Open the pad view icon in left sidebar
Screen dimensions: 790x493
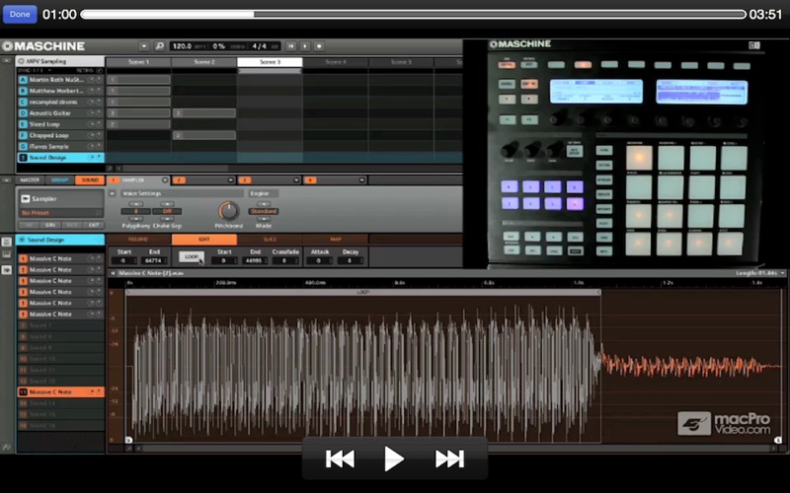(7, 242)
